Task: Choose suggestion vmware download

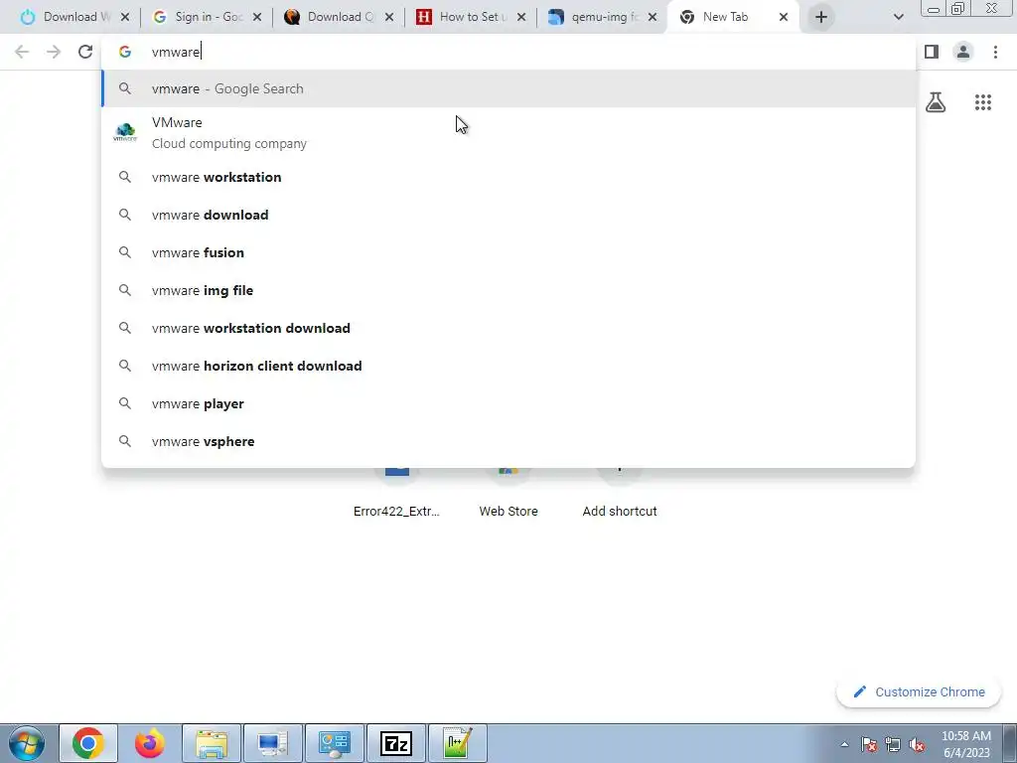Action: [508, 215]
